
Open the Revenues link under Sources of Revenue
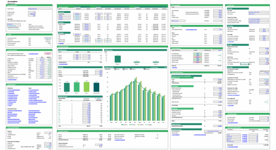coord(175,67)
